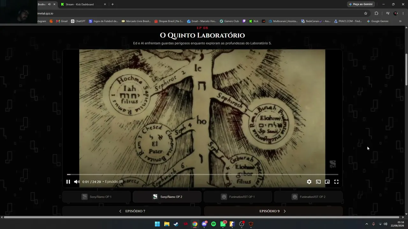Open the Gamers Club bookmark
Image resolution: width=408 pixels, height=229 pixels.
point(229,21)
